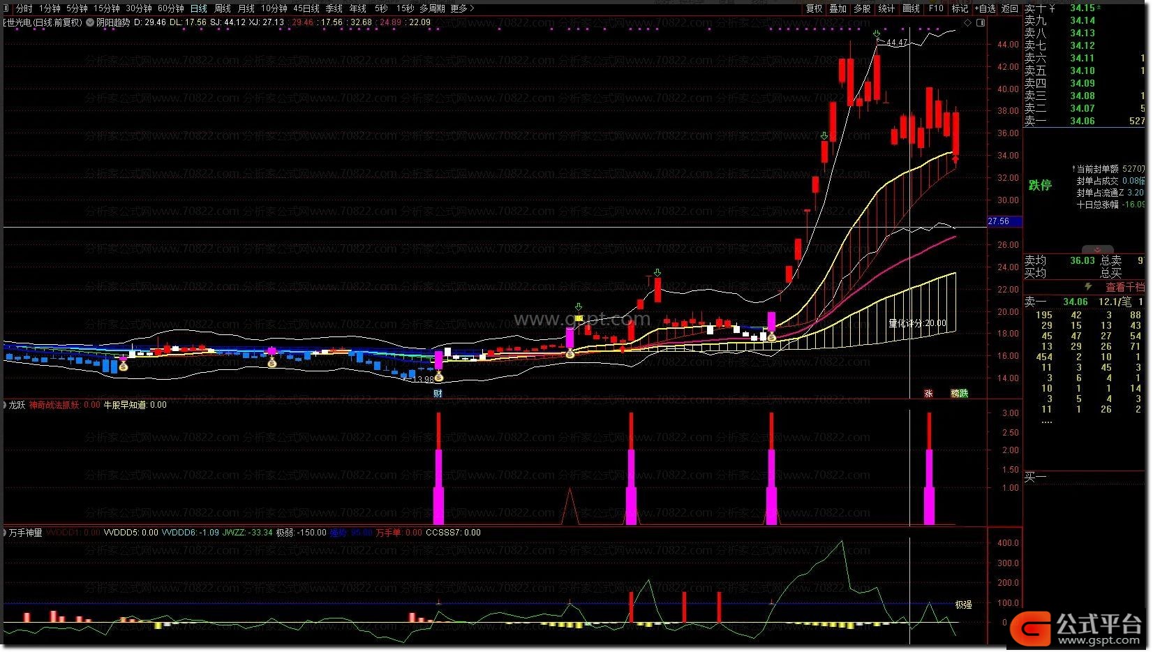Toggle the 龙跃 indicator panel marker
Screen dimensions: 1153x652
pos(5,405)
